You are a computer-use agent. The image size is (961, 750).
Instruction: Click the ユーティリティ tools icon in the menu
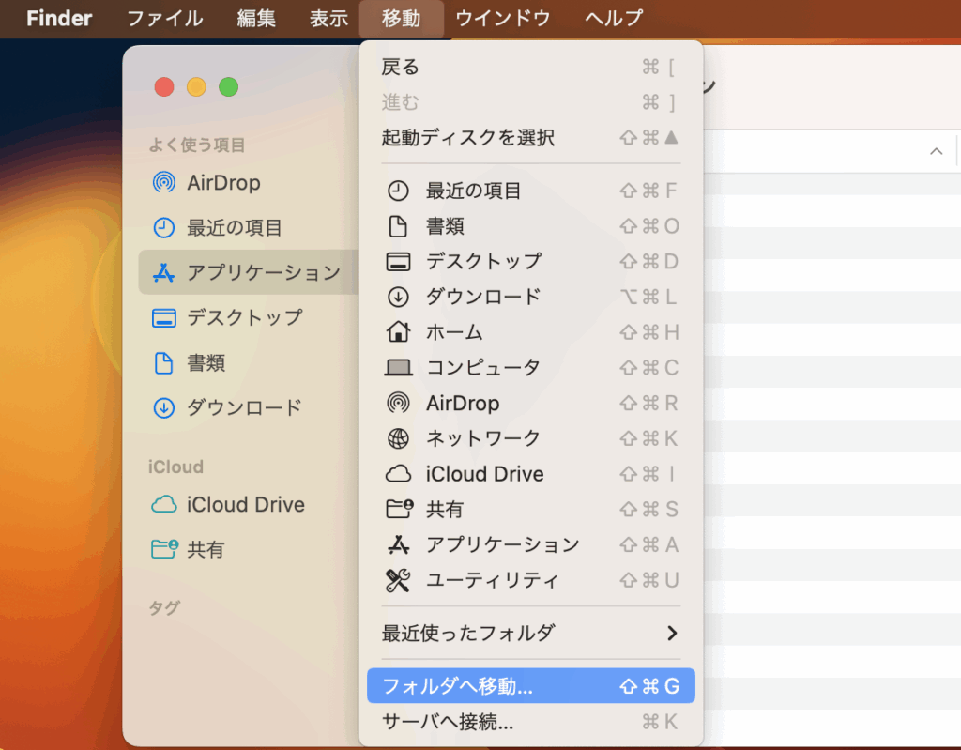click(398, 580)
